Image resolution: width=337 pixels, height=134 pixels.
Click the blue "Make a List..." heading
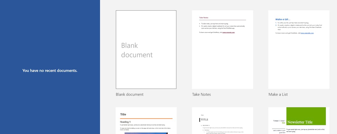click(x=283, y=19)
